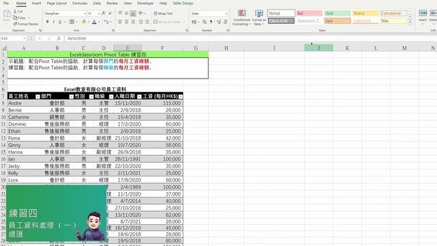Click Decrease Decimal icon
The image size is (437, 246).
click(x=225, y=22)
